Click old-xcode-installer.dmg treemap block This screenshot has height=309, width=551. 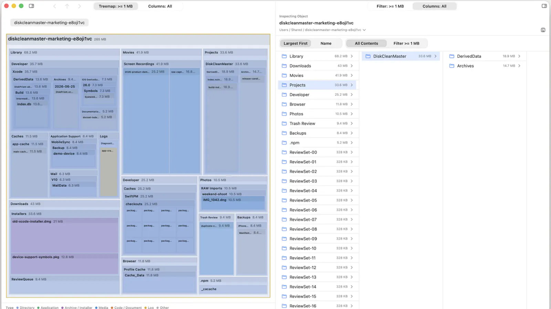point(64,235)
